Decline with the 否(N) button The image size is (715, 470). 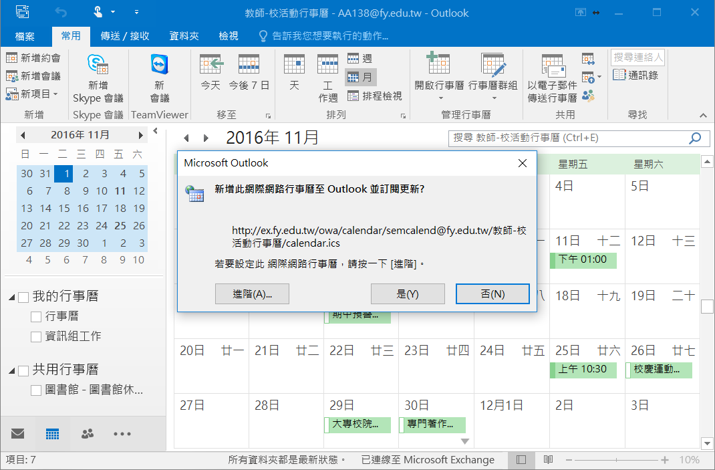492,294
